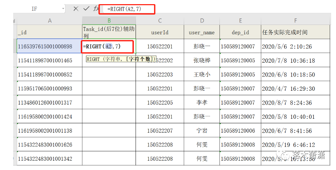Click empty cell B4 beside 1154118987001000852
Viewport: 336px width, 170px height.
[109, 74]
